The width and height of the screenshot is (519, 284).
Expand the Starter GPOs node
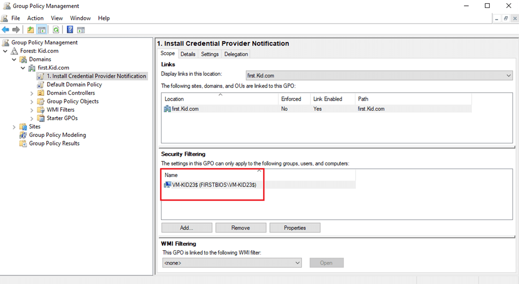click(32, 119)
